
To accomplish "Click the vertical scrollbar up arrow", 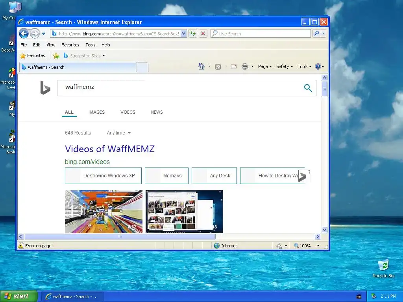I will 324,77.
